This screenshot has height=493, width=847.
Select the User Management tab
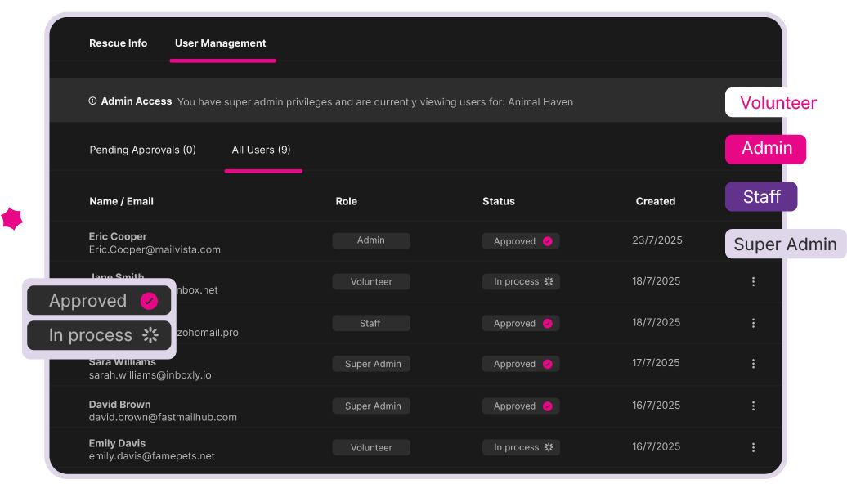[x=221, y=43]
